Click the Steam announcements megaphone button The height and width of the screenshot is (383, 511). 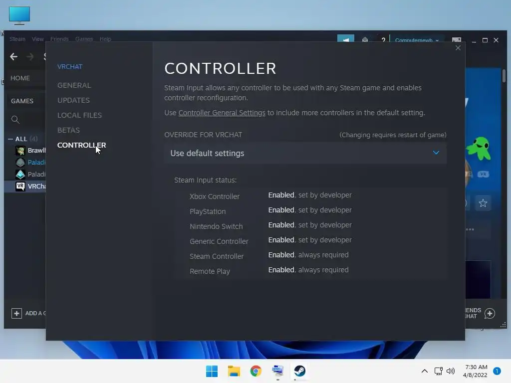point(345,39)
